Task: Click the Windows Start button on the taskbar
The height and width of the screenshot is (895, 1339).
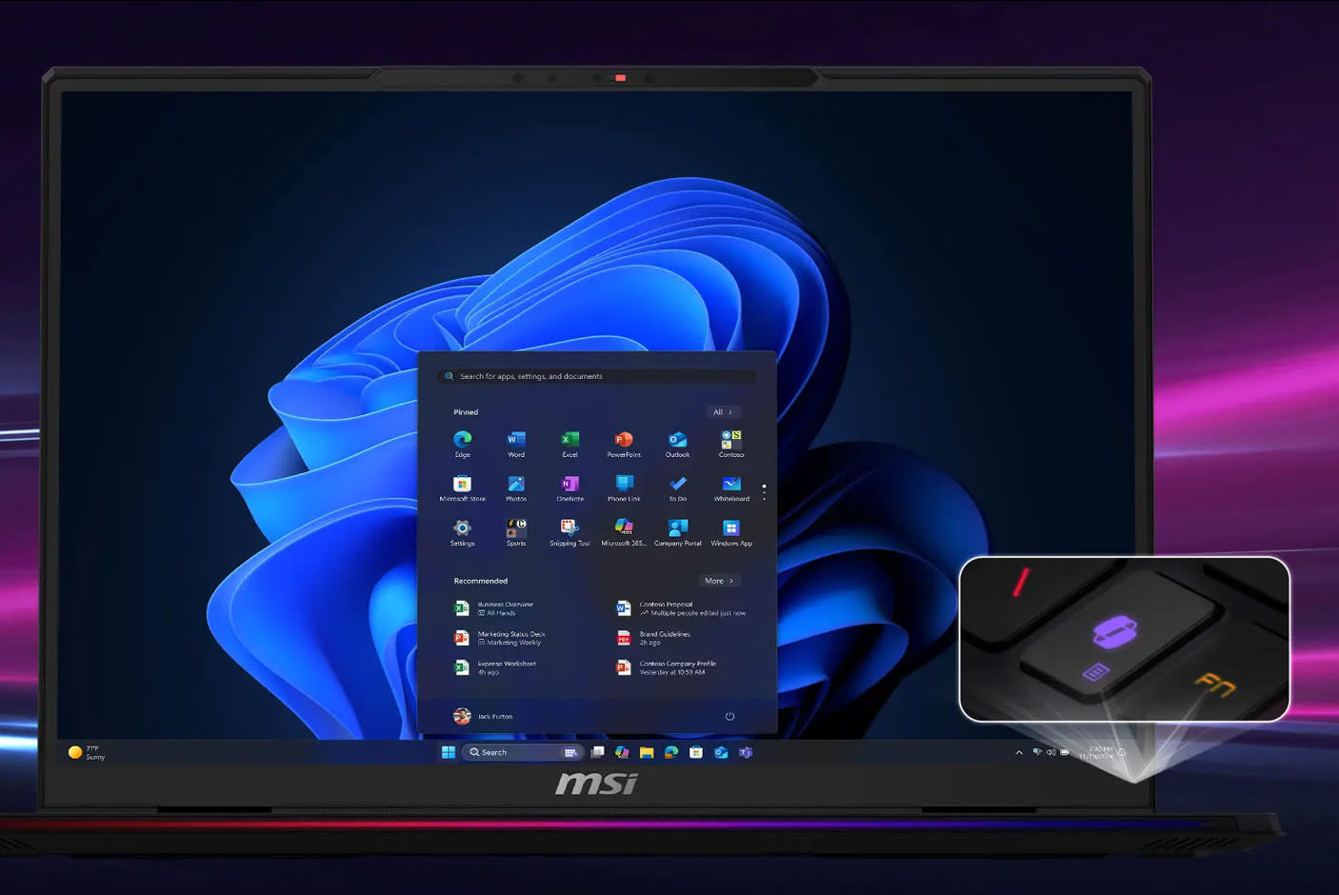Action: pyautogui.click(x=448, y=752)
